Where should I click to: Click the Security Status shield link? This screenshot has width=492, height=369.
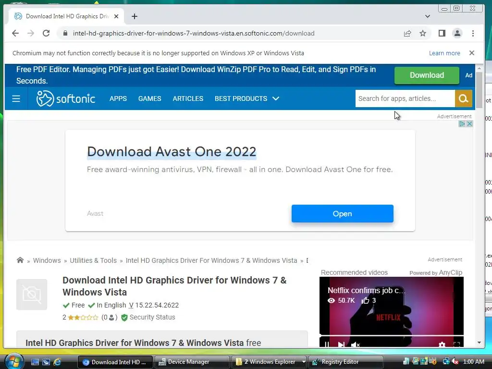[x=148, y=318]
